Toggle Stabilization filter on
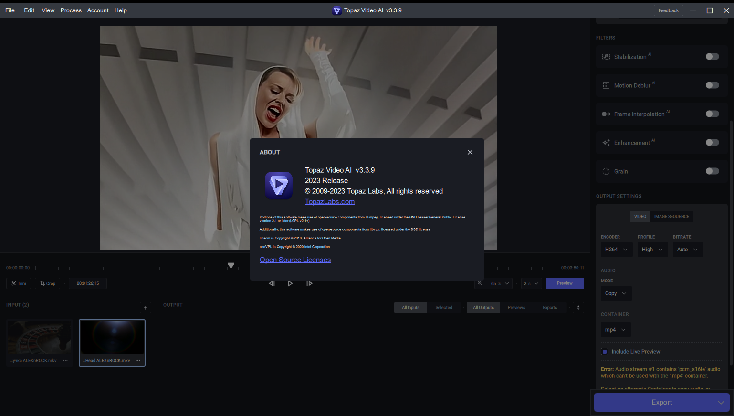 coord(712,57)
